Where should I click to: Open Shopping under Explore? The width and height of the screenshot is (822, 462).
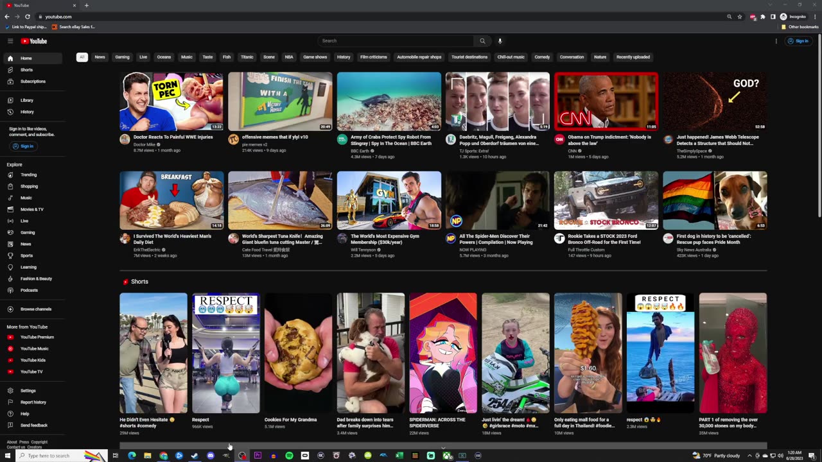(x=31, y=186)
